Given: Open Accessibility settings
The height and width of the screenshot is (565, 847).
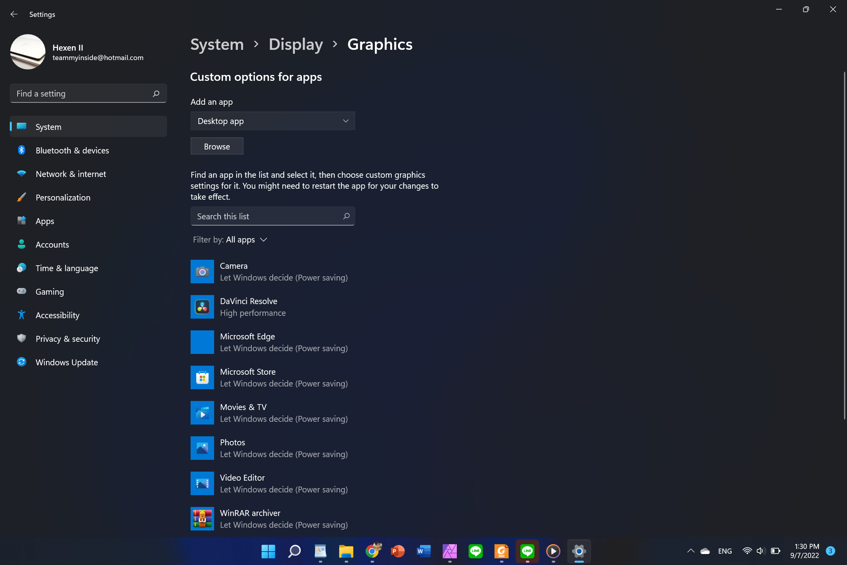Looking at the screenshot, I should pyautogui.click(x=88, y=315).
